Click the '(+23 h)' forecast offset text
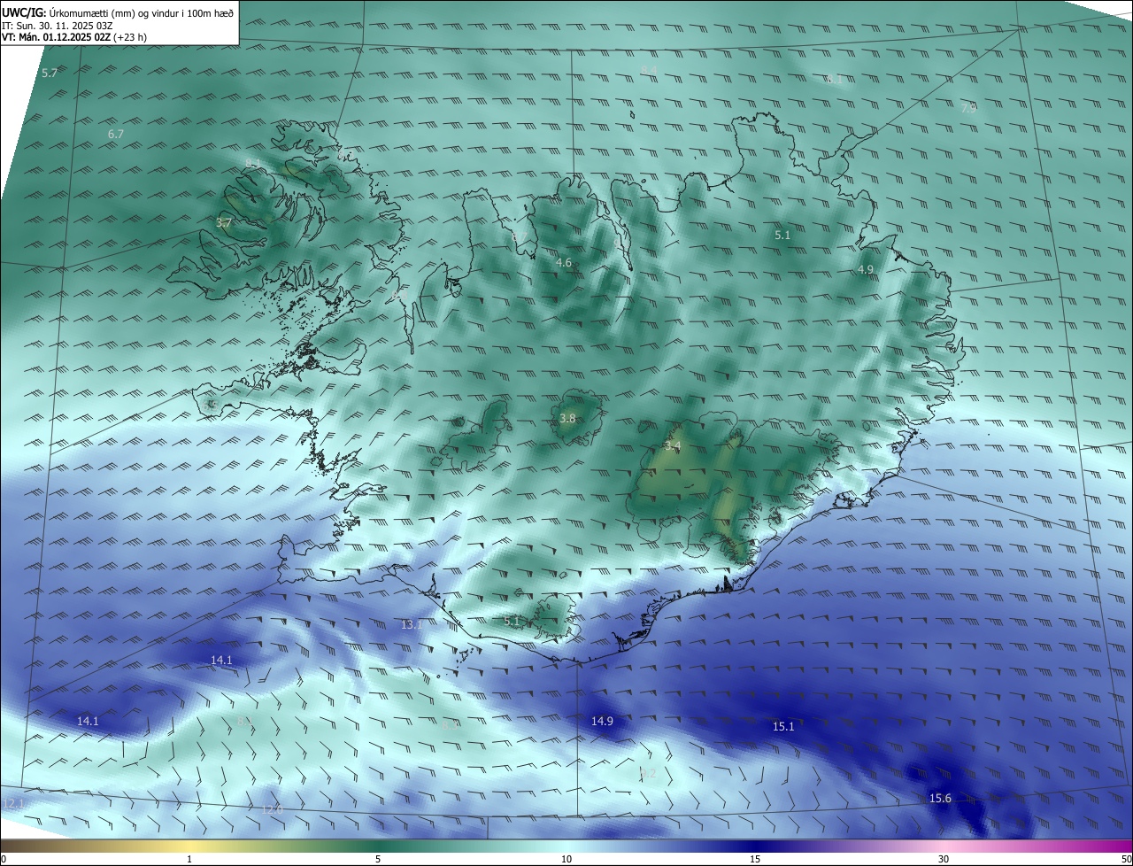 point(132,37)
